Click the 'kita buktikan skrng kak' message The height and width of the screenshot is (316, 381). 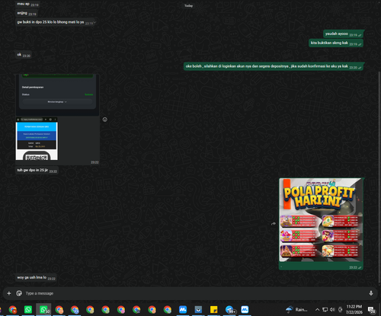point(336,43)
